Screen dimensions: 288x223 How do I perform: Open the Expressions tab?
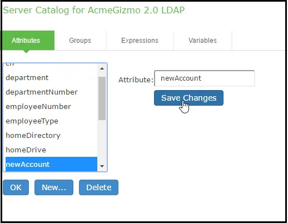(140, 41)
